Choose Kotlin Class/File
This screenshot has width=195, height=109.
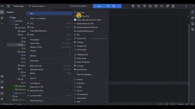pos(90,16)
